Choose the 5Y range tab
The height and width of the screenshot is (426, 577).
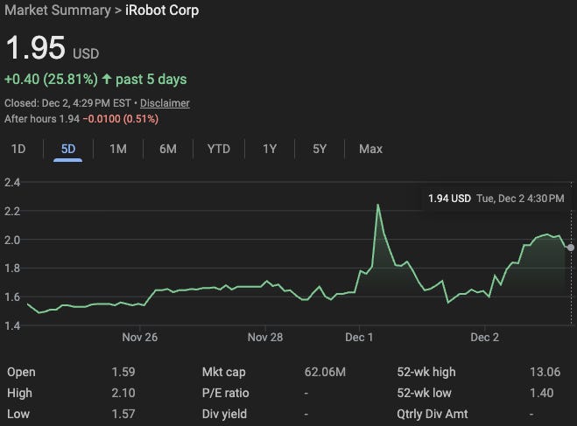pos(320,149)
